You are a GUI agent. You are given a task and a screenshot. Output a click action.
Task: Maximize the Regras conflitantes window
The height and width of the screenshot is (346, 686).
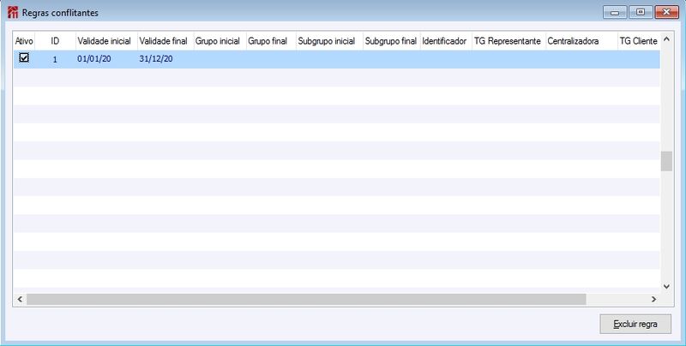(x=641, y=12)
